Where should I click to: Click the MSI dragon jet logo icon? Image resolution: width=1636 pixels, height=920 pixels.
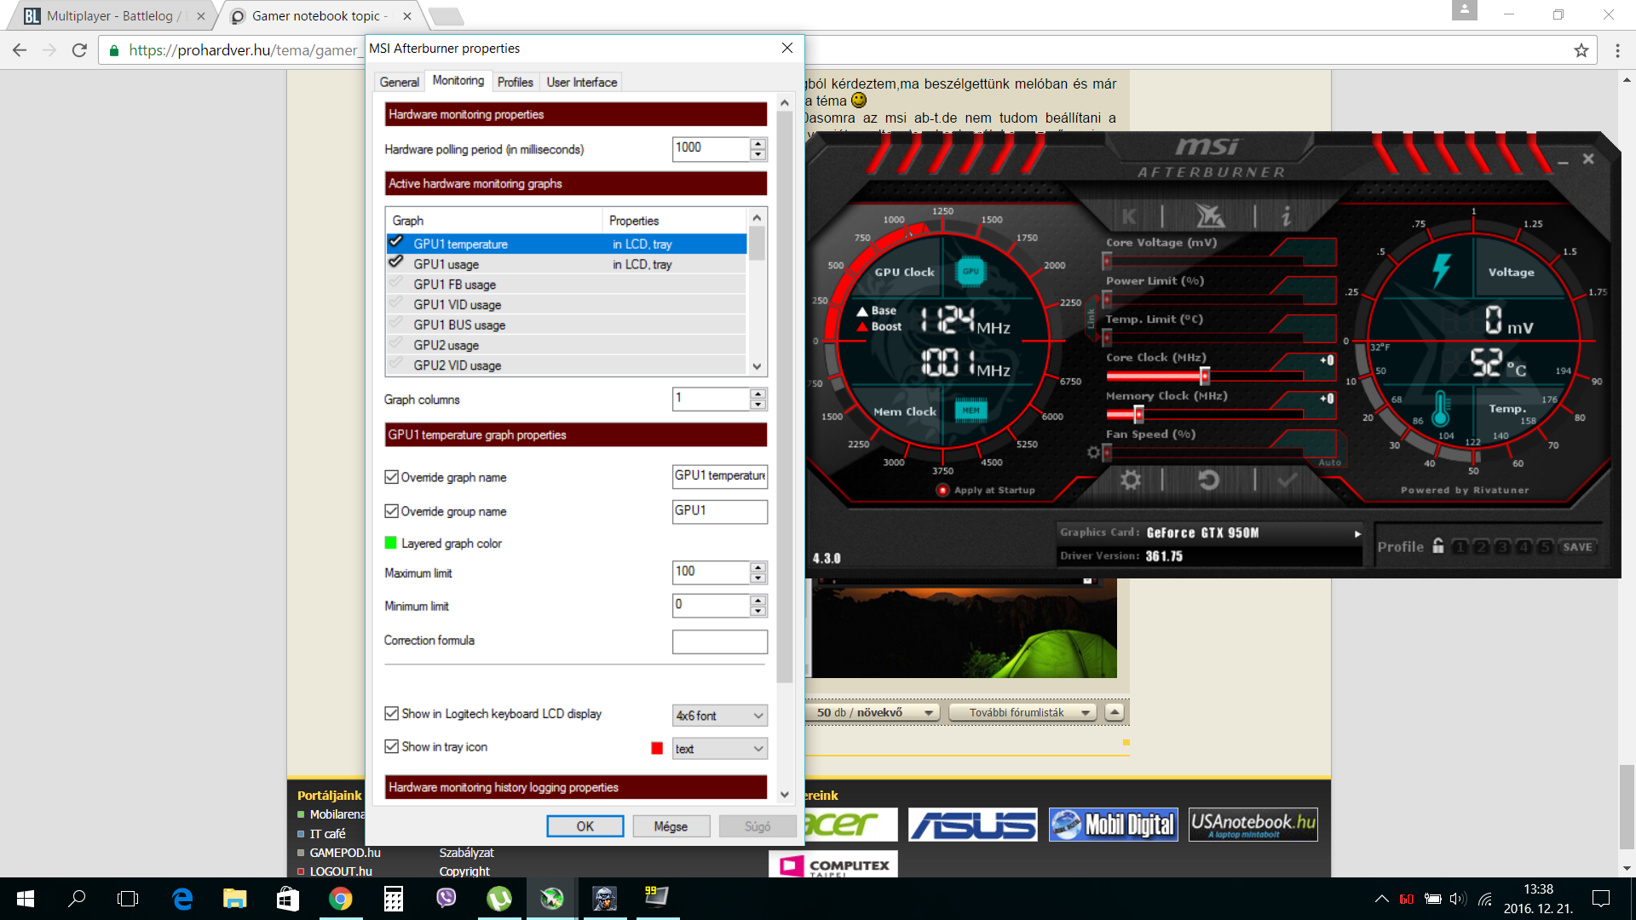(x=1209, y=216)
